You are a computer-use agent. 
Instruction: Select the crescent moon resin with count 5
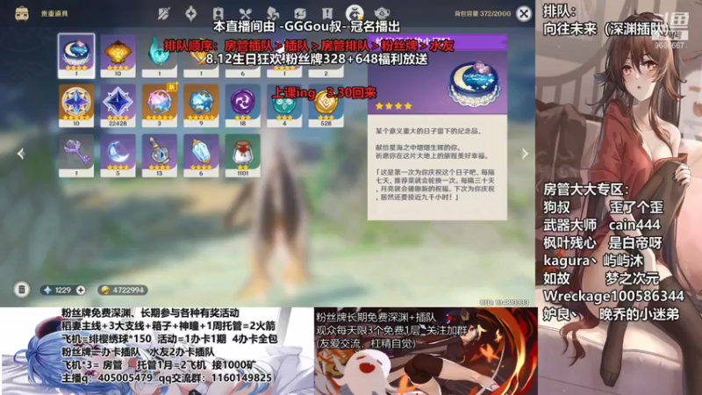point(118,156)
